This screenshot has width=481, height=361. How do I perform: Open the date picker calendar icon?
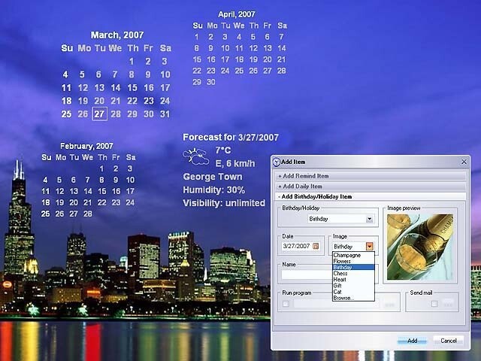click(316, 246)
